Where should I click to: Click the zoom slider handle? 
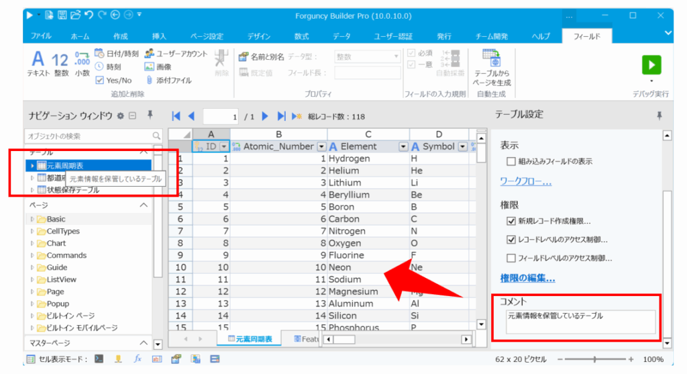click(x=594, y=359)
